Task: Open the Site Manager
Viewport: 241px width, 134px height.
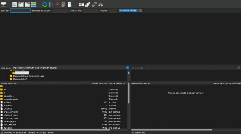Action: (3, 4)
